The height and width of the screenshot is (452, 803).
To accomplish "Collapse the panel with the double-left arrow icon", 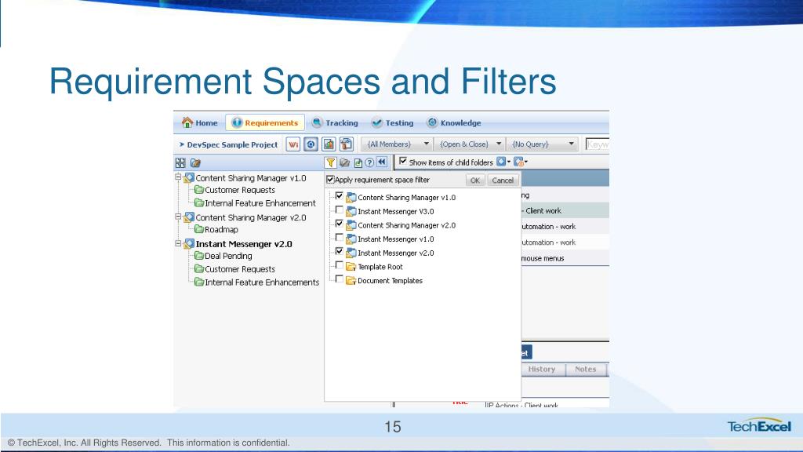I will click(382, 162).
